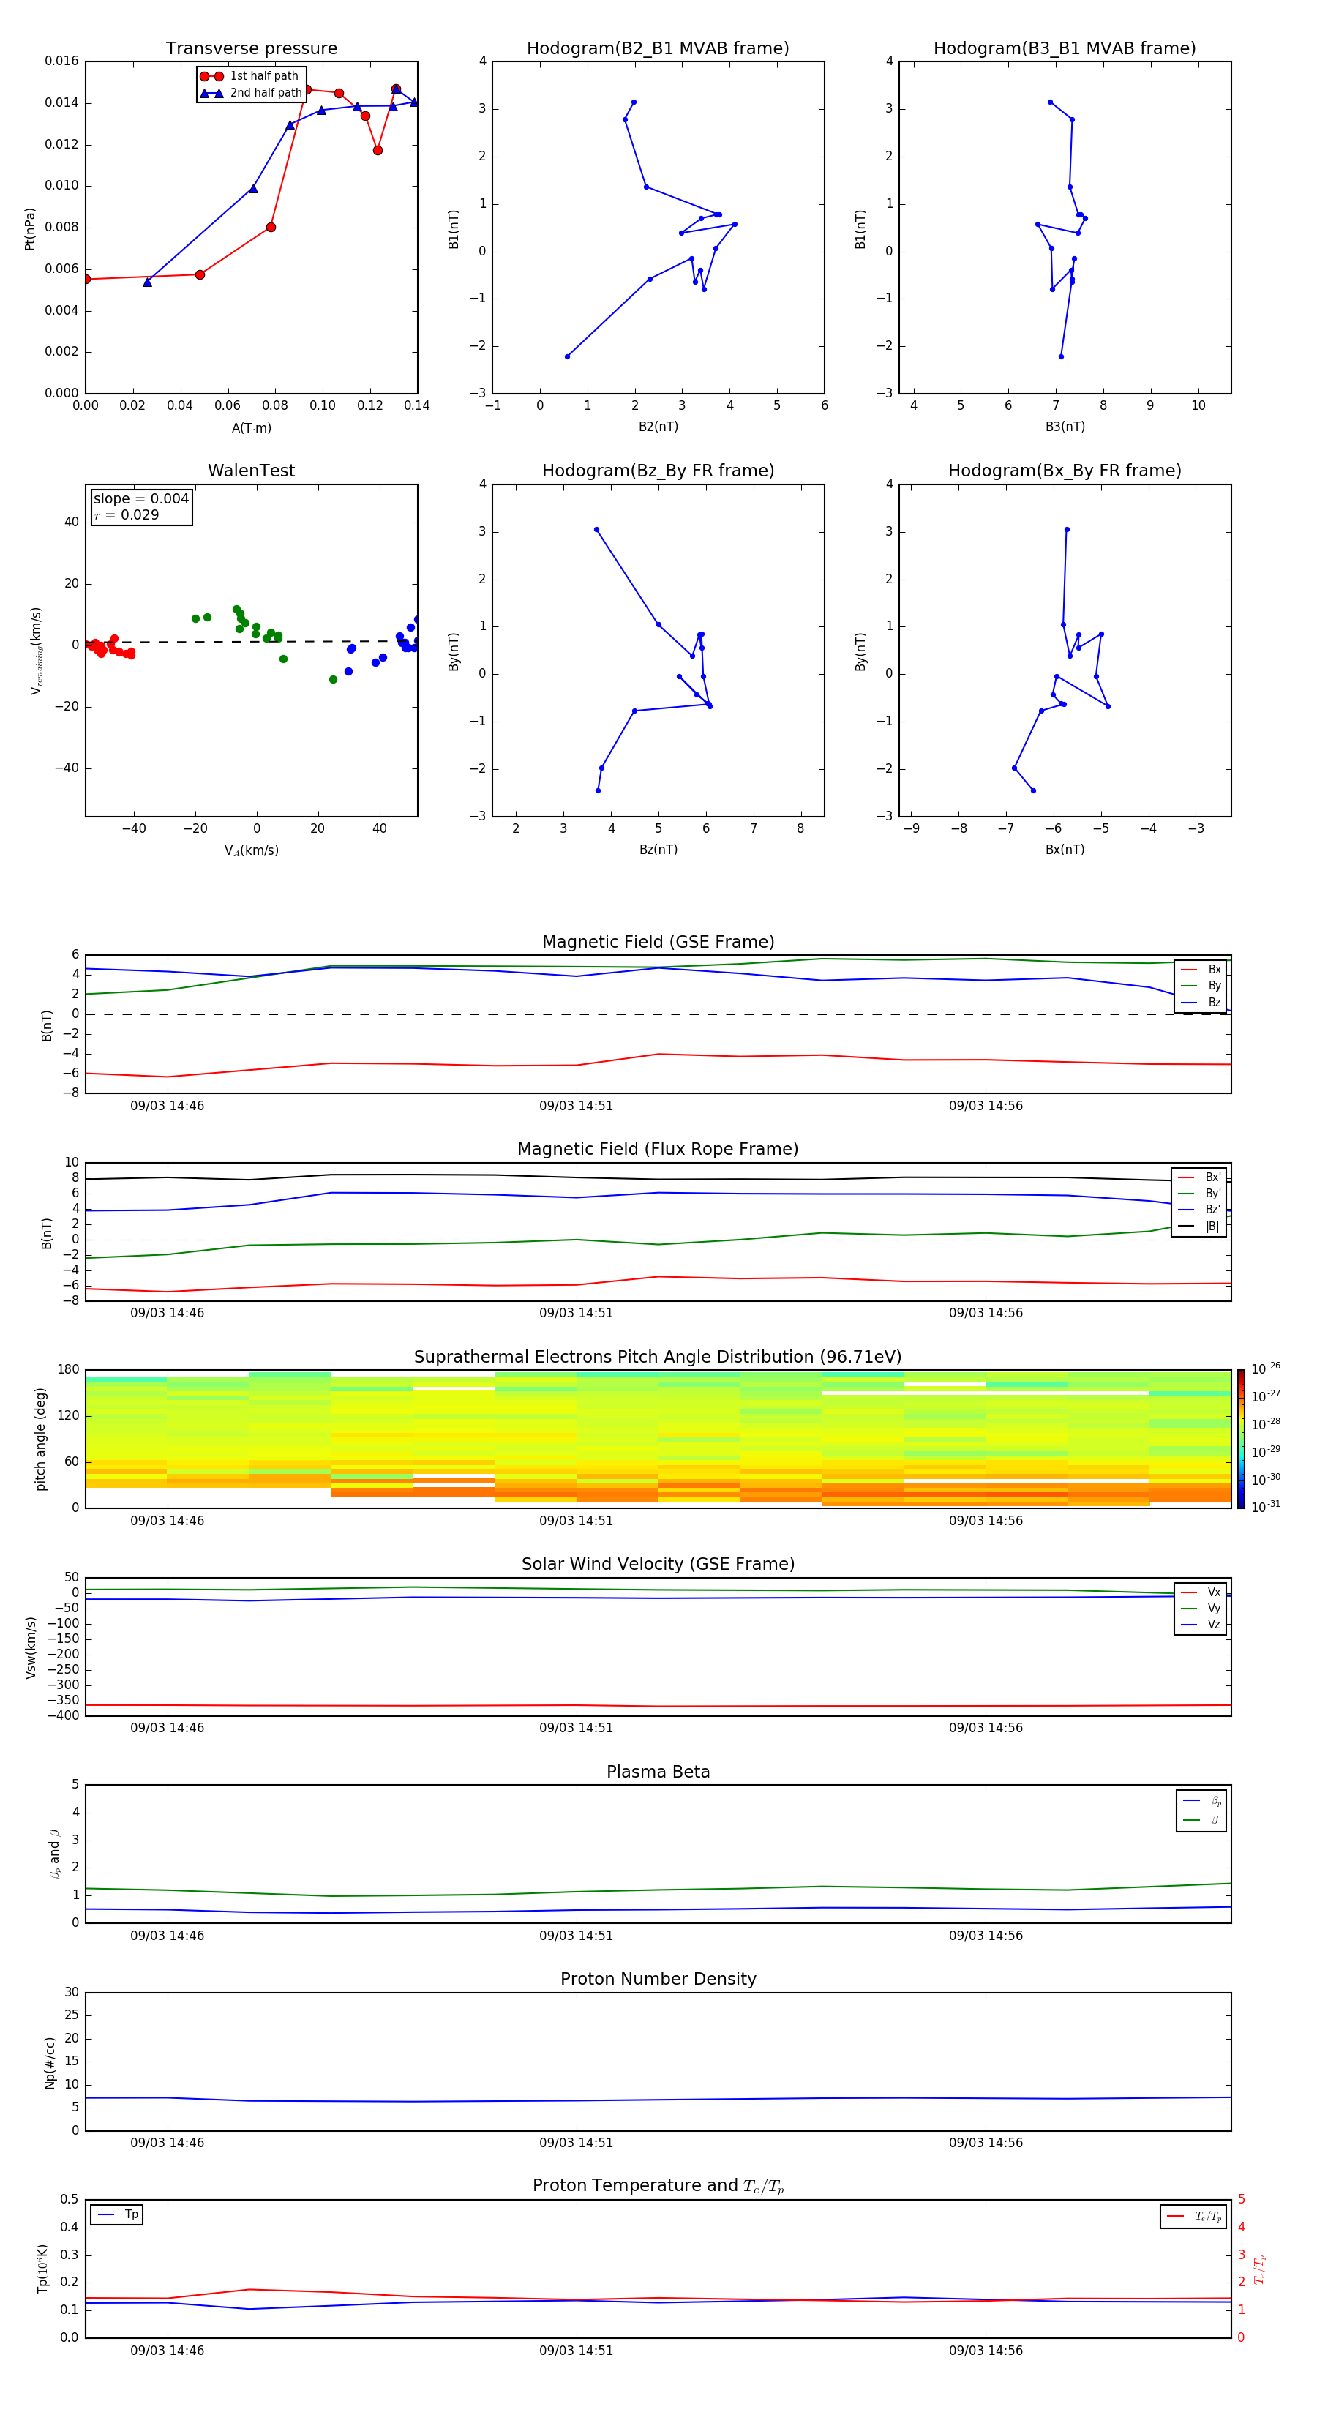Click 'pitch angle (deg)' y-axis label
This screenshot has height=2415, width=1317.
(x=41, y=1439)
